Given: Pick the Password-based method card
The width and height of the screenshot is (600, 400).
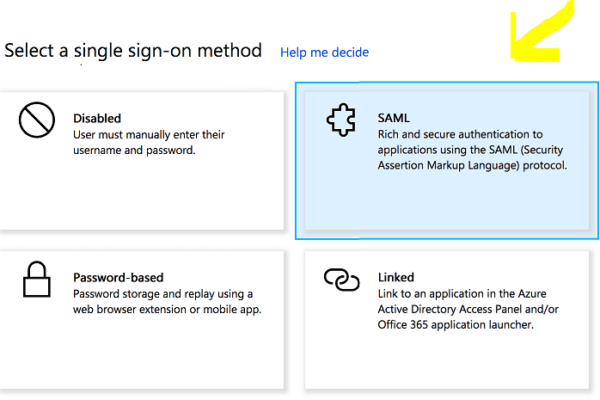Looking at the screenshot, I should click(x=142, y=320).
